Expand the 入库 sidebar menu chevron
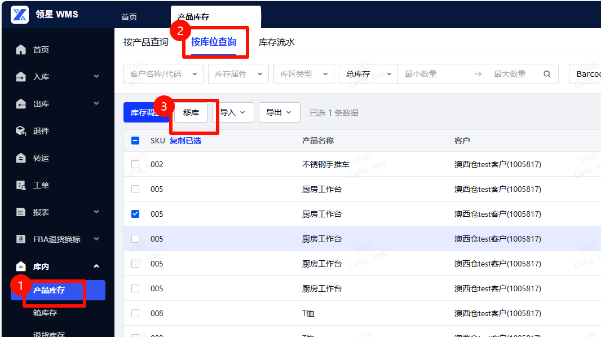 96,76
